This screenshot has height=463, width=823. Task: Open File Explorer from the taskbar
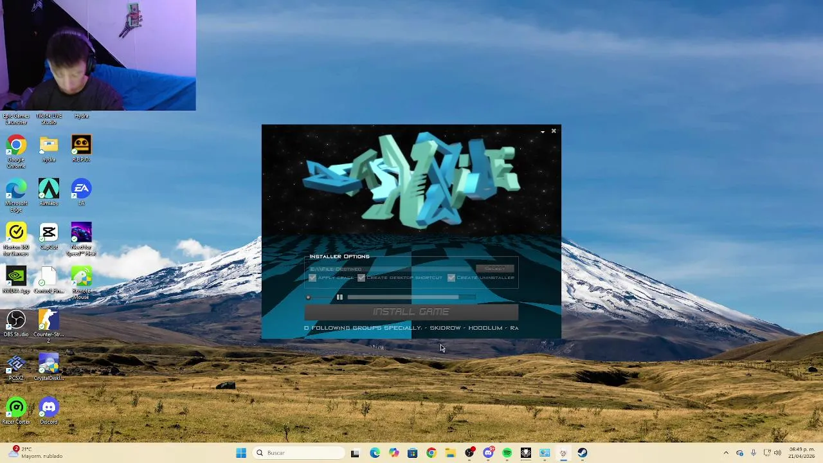(450, 453)
